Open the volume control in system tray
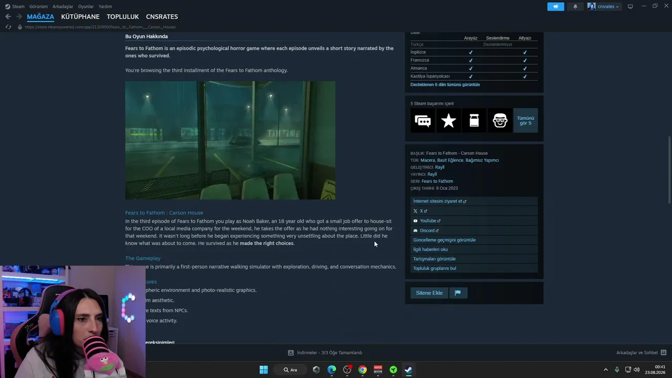Viewport: 672px width, 378px height. [x=636, y=370]
